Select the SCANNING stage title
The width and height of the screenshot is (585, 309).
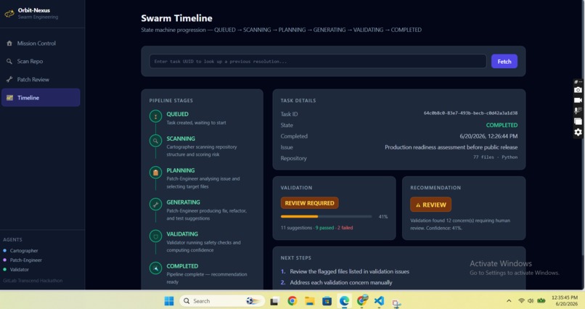click(181, 139)
